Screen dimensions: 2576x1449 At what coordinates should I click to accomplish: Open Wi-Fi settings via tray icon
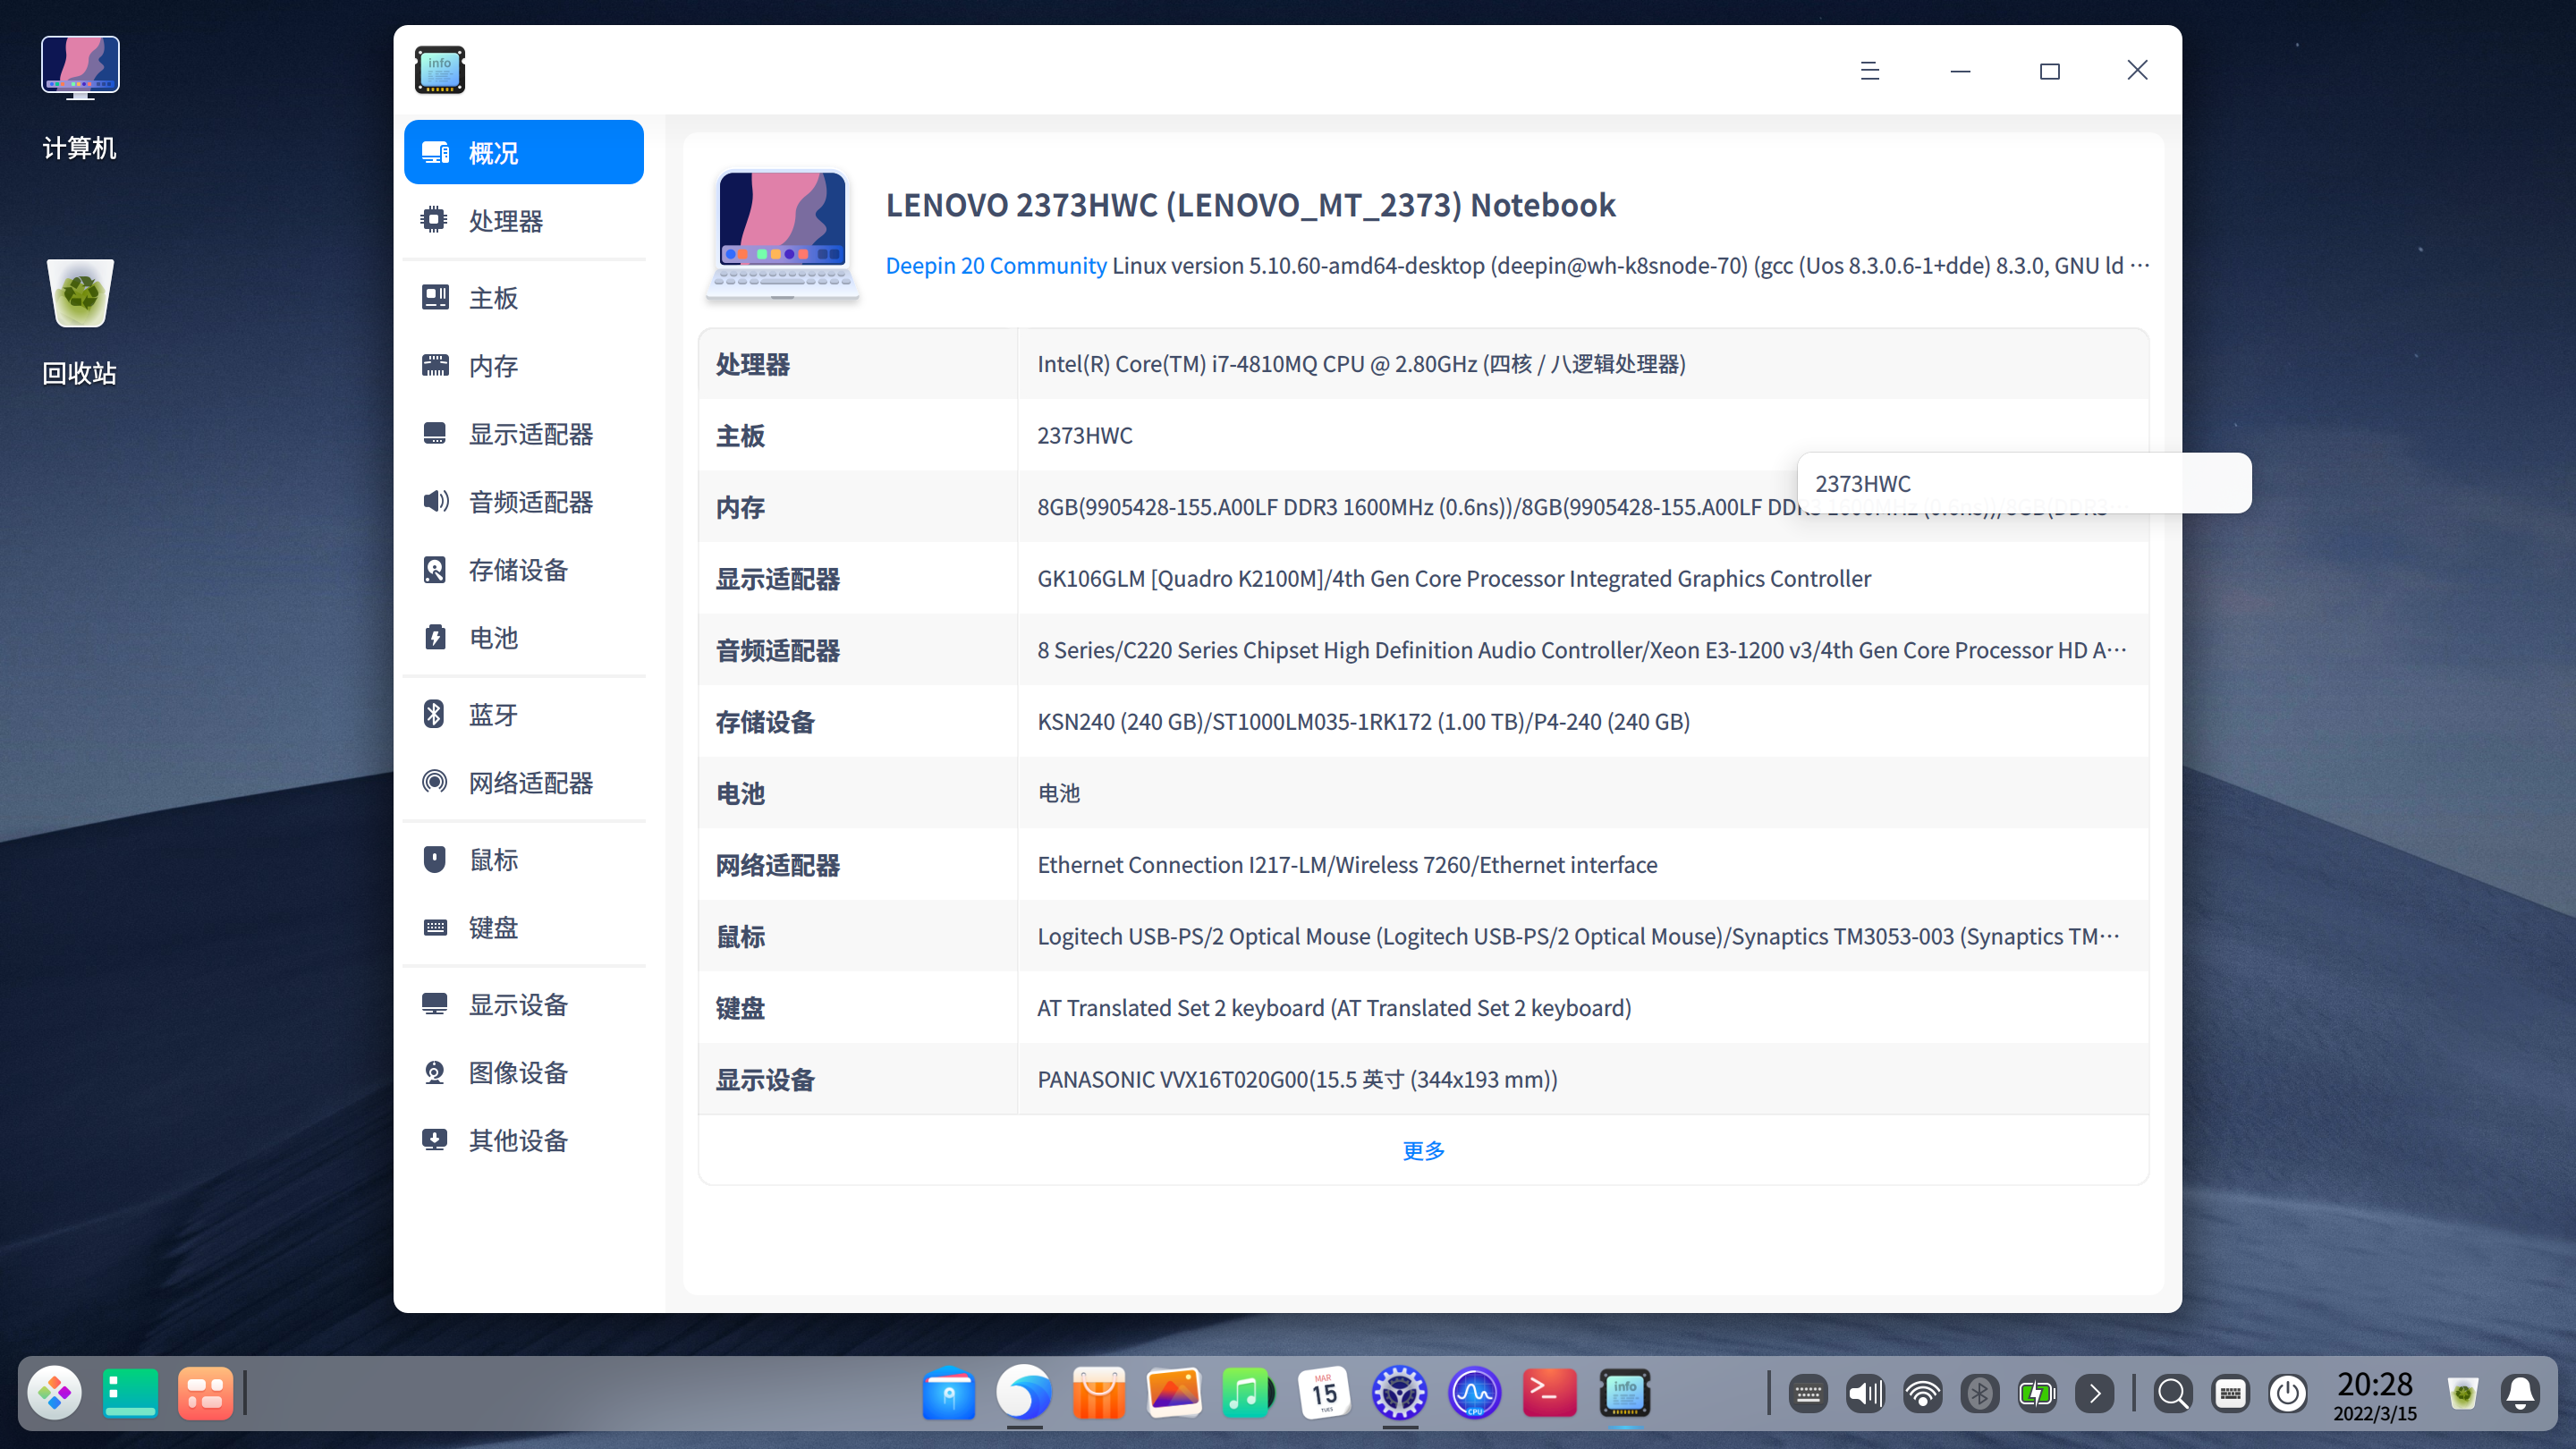click(1923, 1392)
